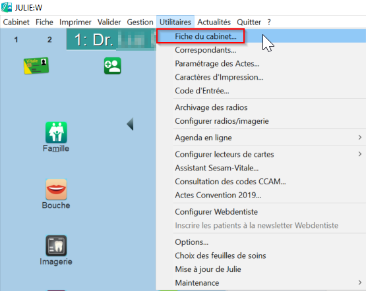The width and height of the screenshot is (366, 291).
Task: Click the left-pointing collapse arrow
Action: click(x=131, y=124)
